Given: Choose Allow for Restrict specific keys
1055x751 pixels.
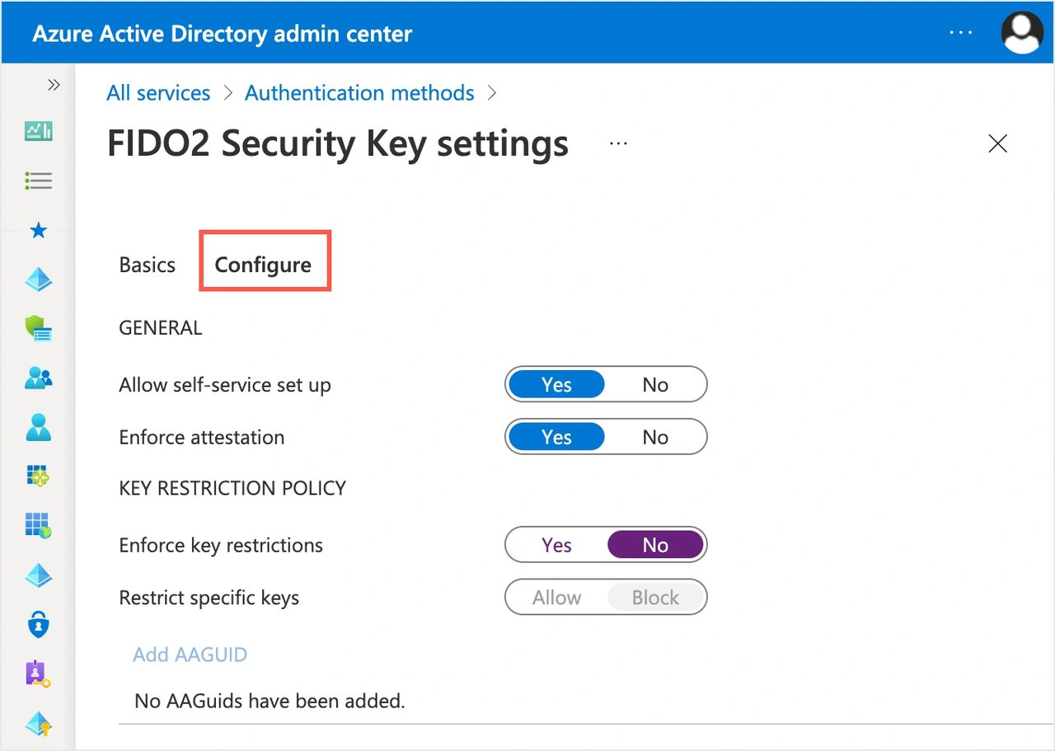Looking at the screenshot, I should (x=556, y=598).
